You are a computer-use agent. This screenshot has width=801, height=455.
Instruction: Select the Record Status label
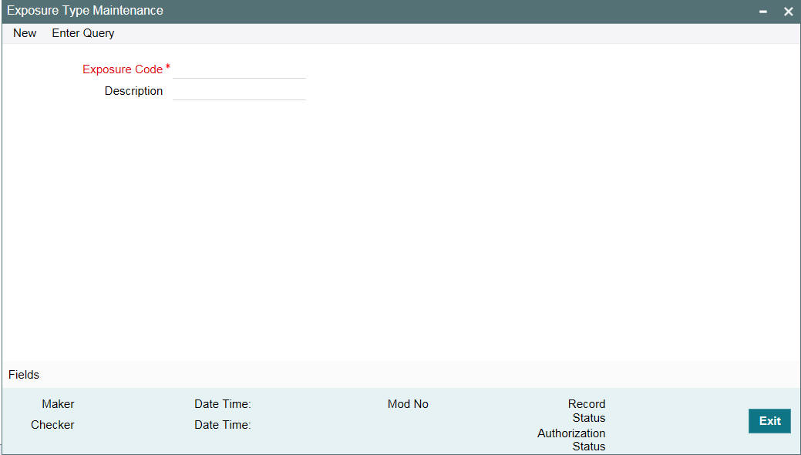pos(587,411)
